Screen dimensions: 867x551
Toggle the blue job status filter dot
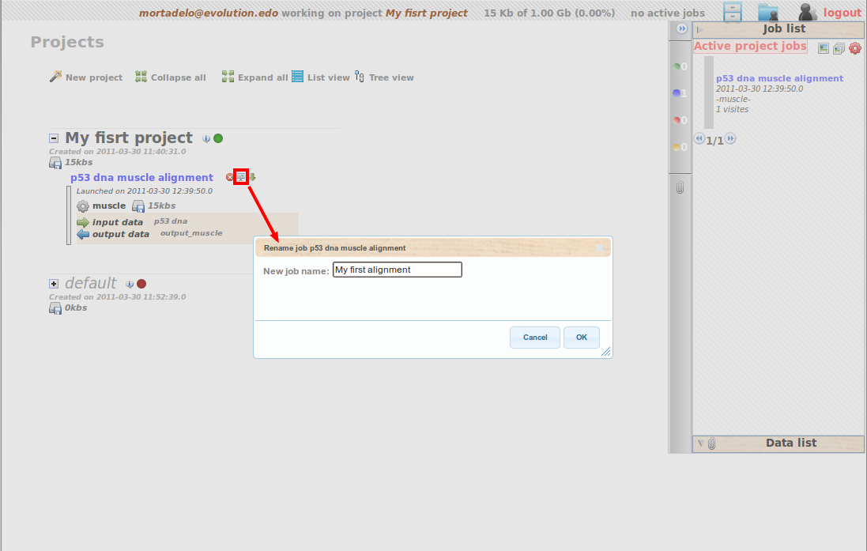coord(677,93)
